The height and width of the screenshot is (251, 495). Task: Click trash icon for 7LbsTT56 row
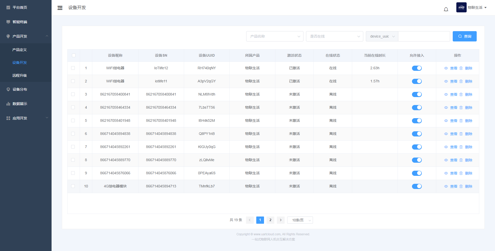click(x=461, y=108)
